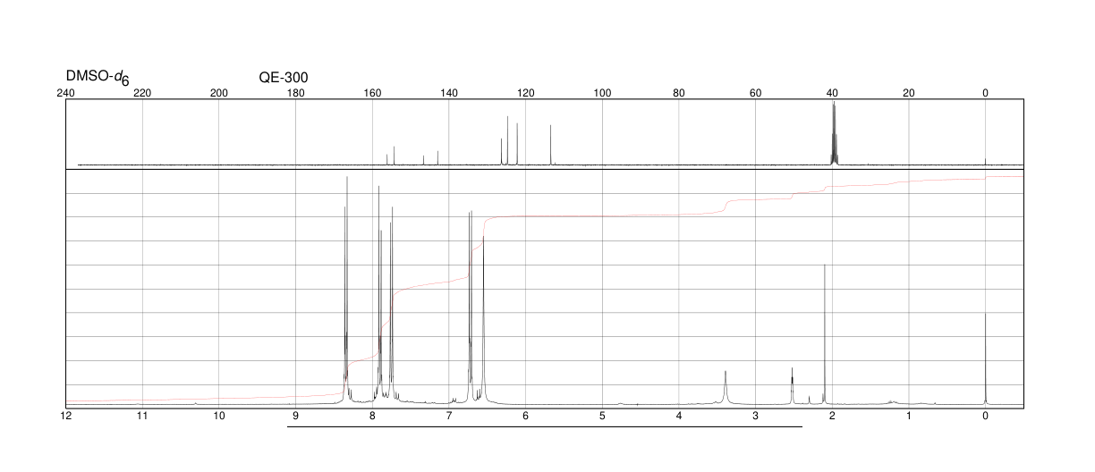
Task: Click the 11 ppm label on the proton axis
Action: [142, 417]
